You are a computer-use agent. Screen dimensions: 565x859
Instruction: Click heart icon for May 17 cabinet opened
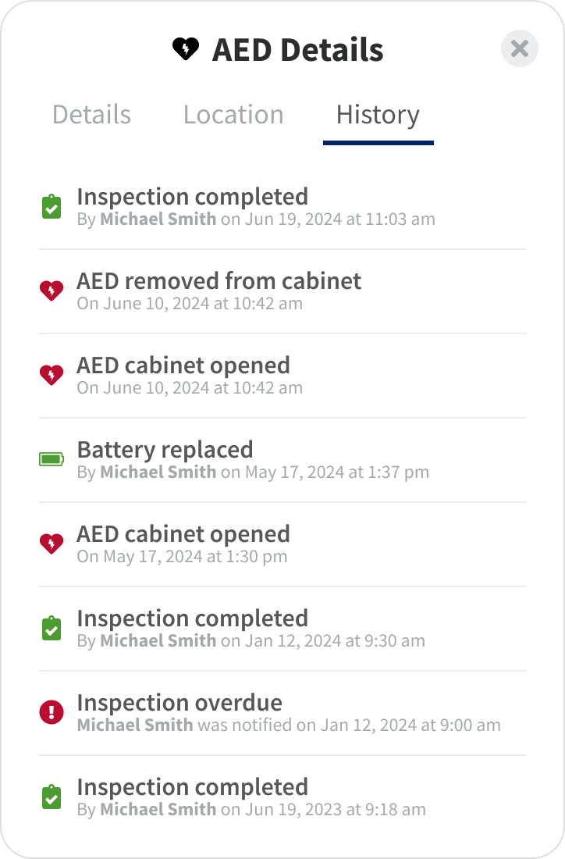pos(52,544)
